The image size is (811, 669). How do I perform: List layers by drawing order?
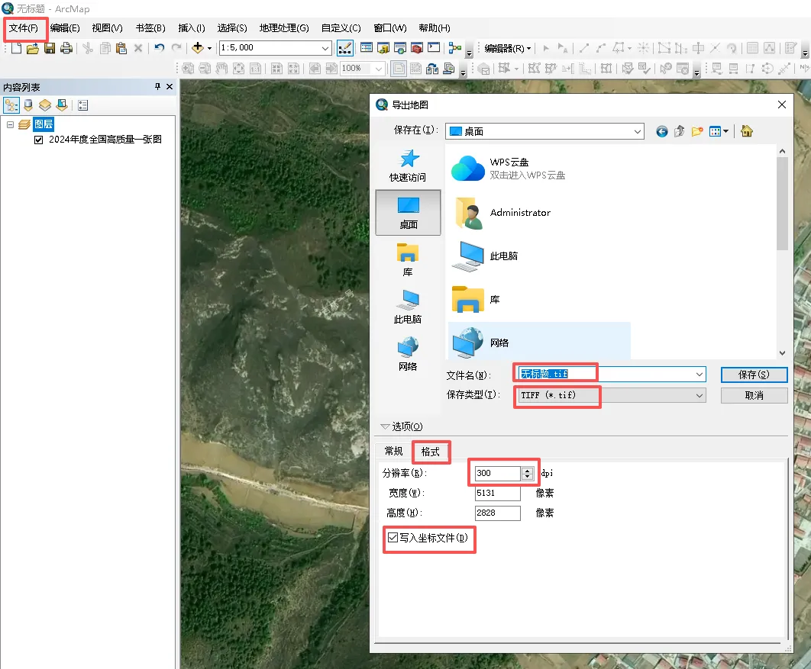(11, 105)
